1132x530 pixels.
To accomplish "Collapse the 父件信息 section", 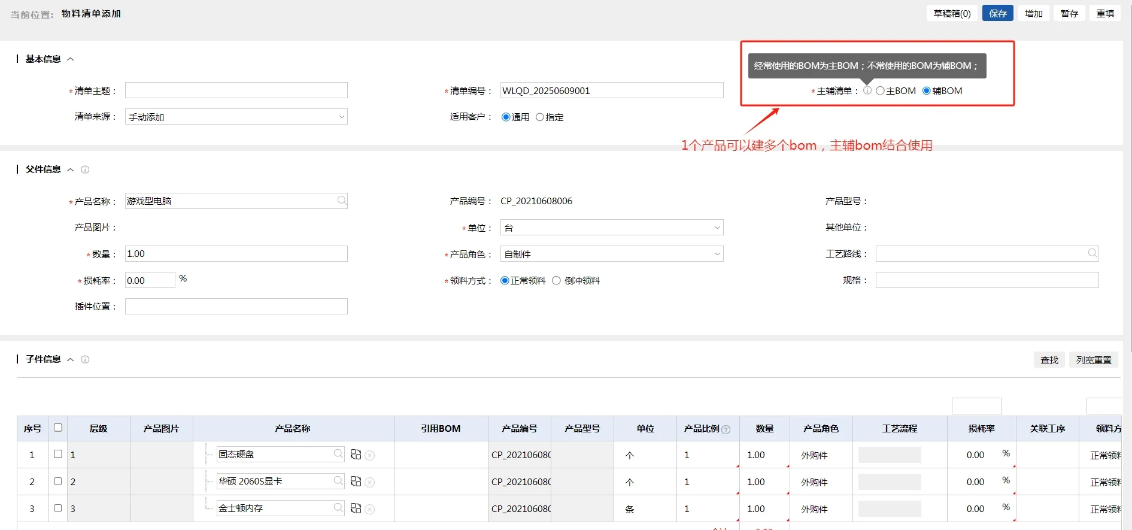I will point(71,169).
